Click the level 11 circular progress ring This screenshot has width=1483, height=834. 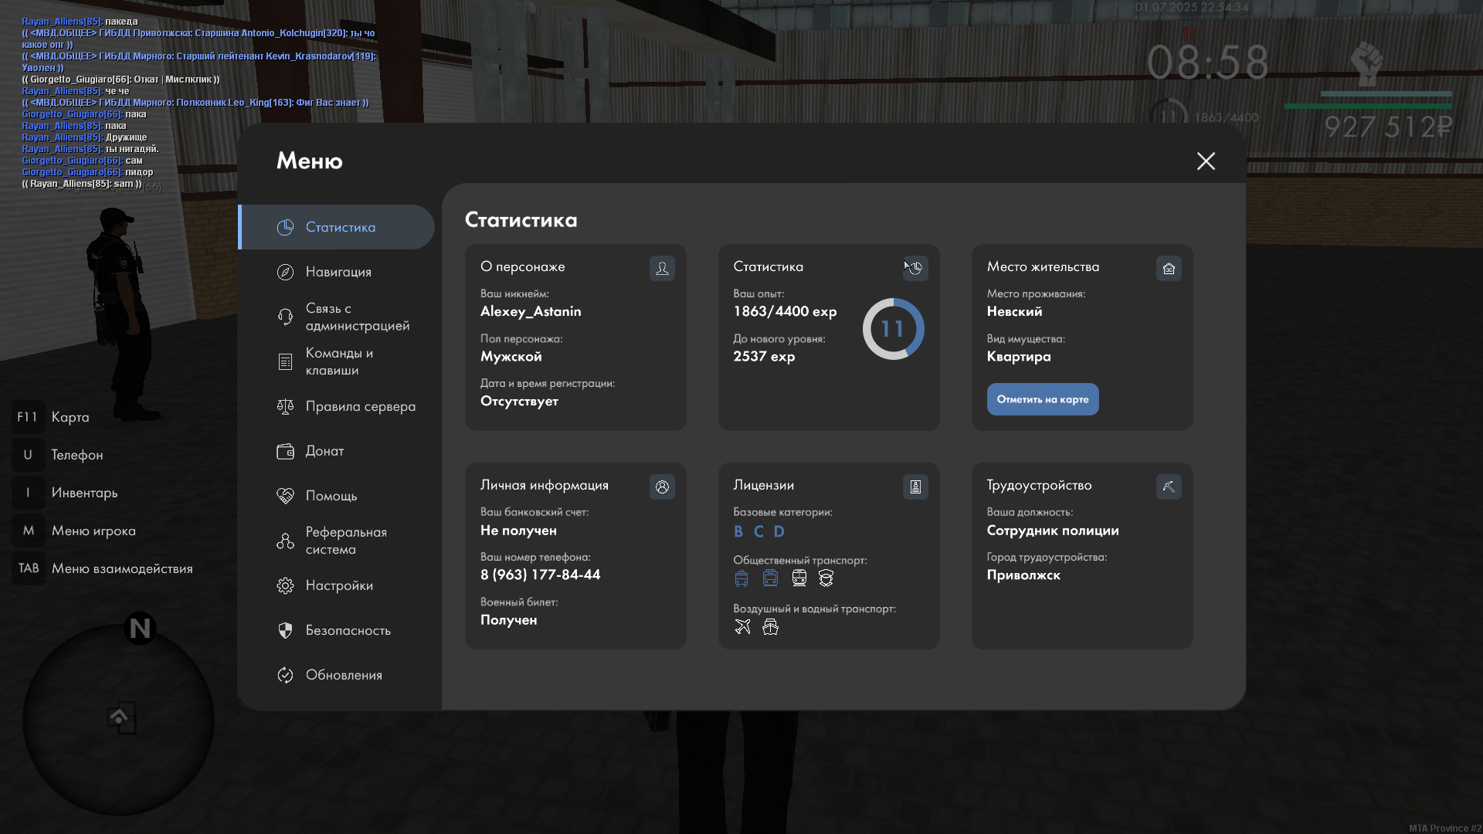tap(893, 329)
